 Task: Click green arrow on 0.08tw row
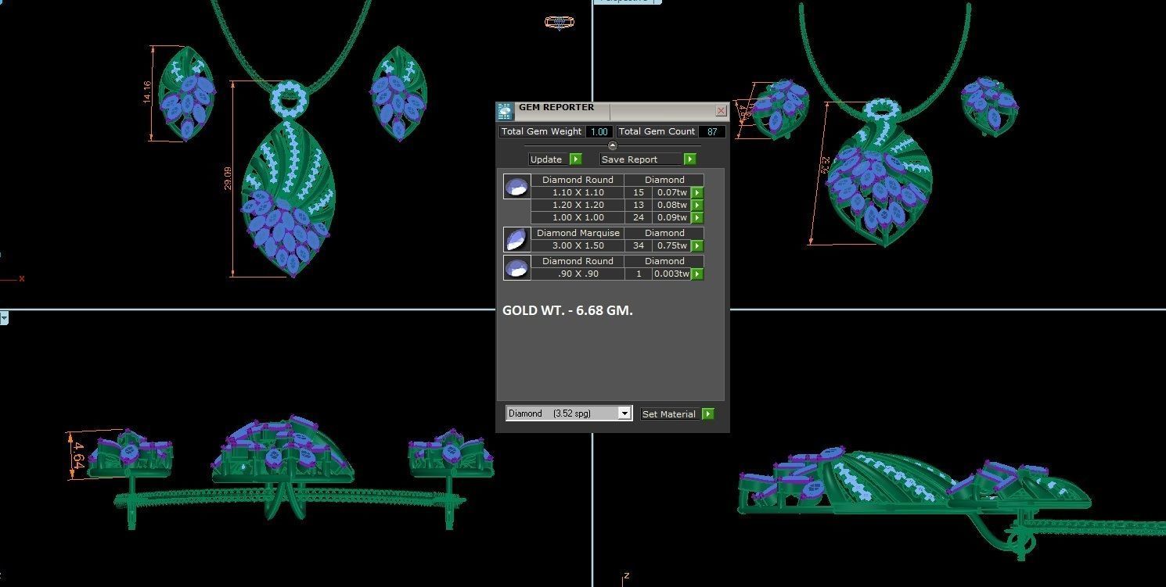pos(697,205)
